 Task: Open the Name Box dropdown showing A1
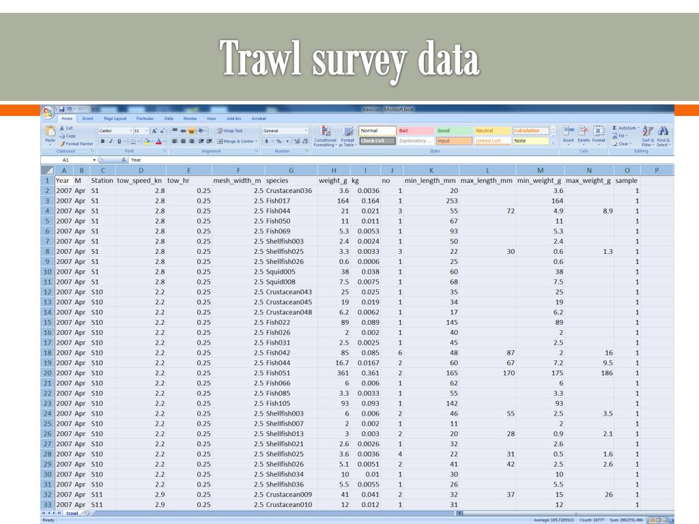(x=95, y=159)
